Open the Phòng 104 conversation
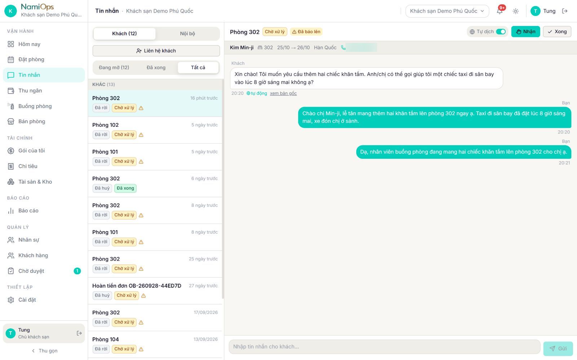The height and width of the screenshot is (360, 577). pyautogui.click(x=155, y=345)
